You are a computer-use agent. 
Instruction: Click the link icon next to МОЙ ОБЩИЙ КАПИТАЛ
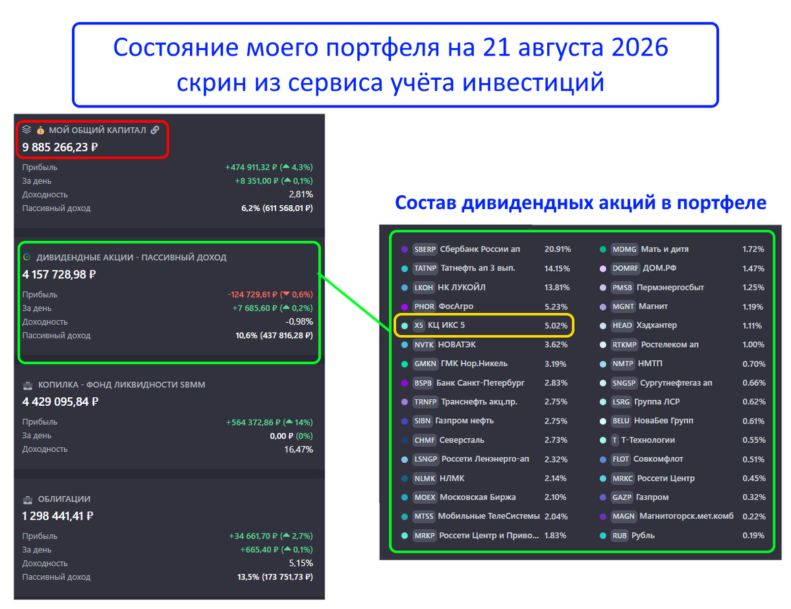155,130
